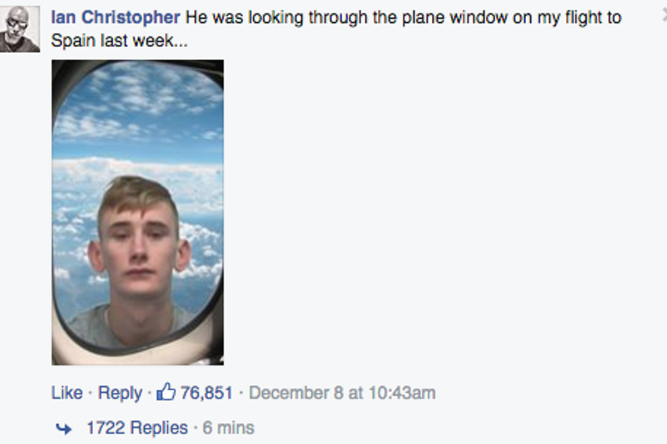The width and height of the screenshot is (667, 444).
Task: Hide the comment with the top-right x
Action: (664, 15)
